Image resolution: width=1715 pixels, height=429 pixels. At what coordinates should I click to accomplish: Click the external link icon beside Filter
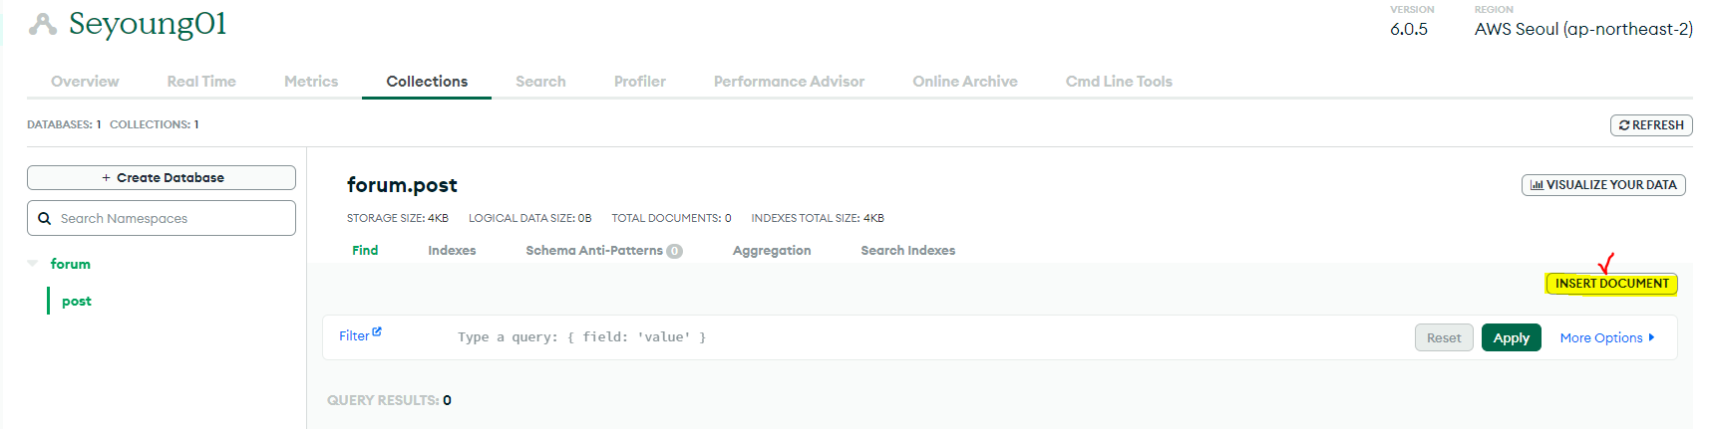[377, 332]
